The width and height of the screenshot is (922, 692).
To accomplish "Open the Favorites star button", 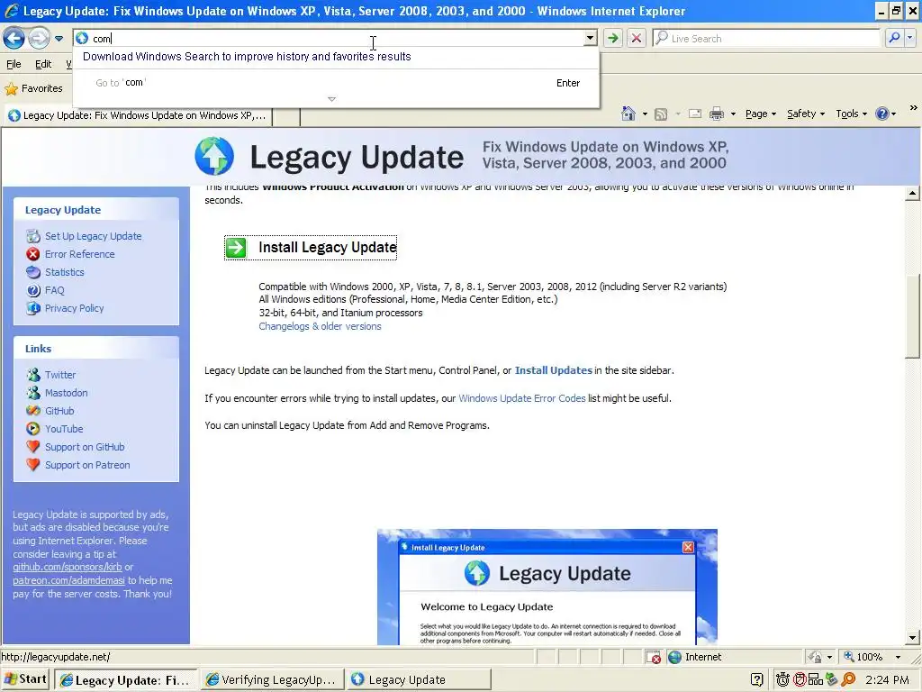I will click(33, 89).
